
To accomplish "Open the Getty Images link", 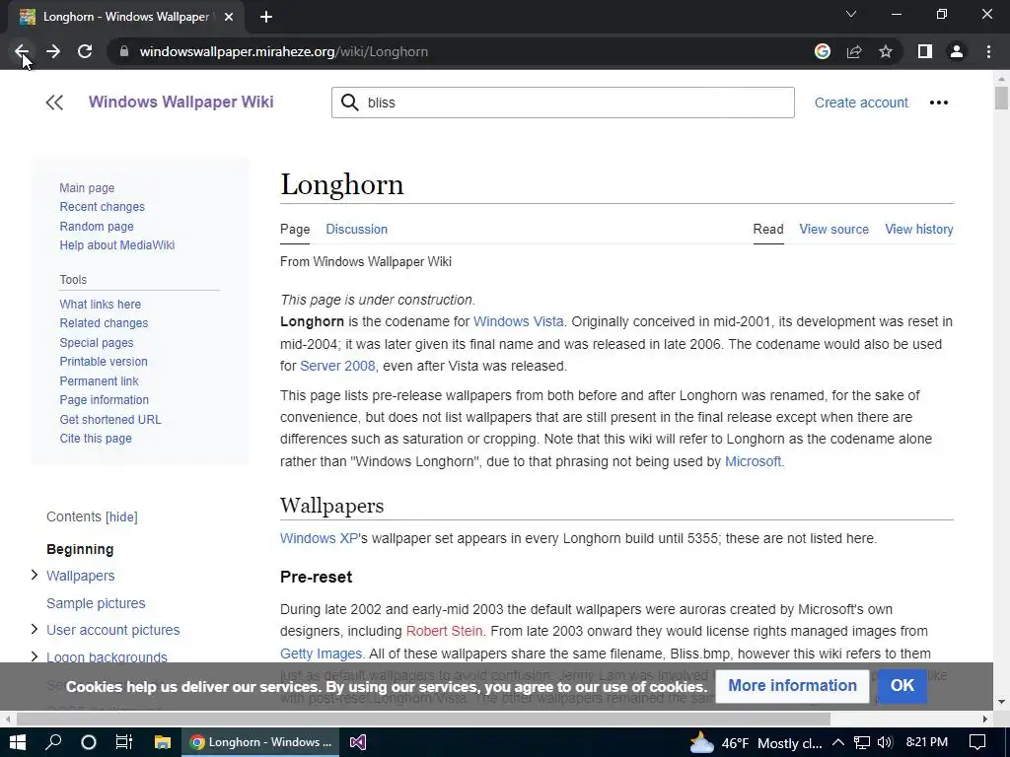I will point(321,654).
